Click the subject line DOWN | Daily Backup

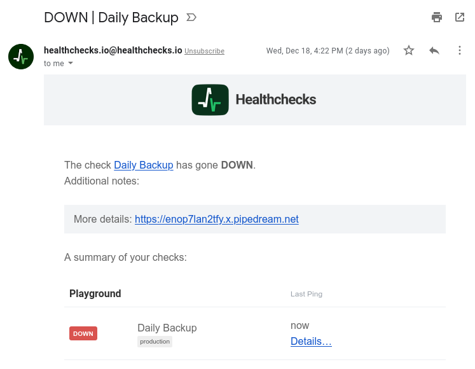point(111,18)
